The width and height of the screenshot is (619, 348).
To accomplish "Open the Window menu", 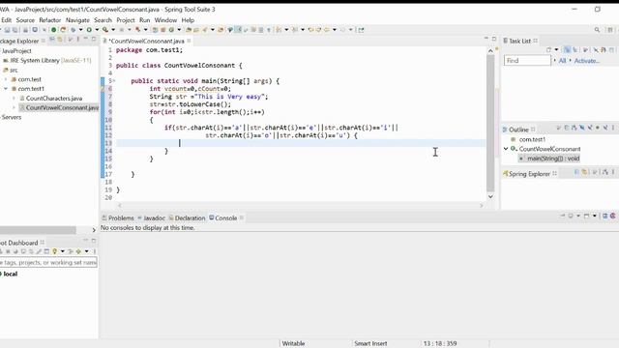I will pyautogui.click(x=165, y=20).
